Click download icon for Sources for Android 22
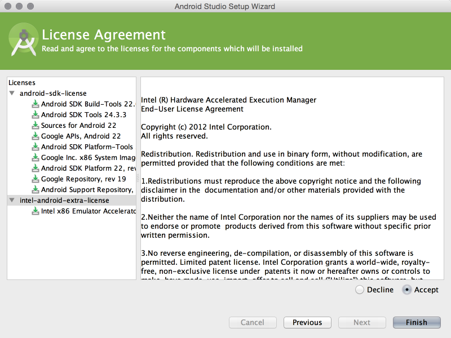This screenshot has height=338, width=451. tap(36, 125)
